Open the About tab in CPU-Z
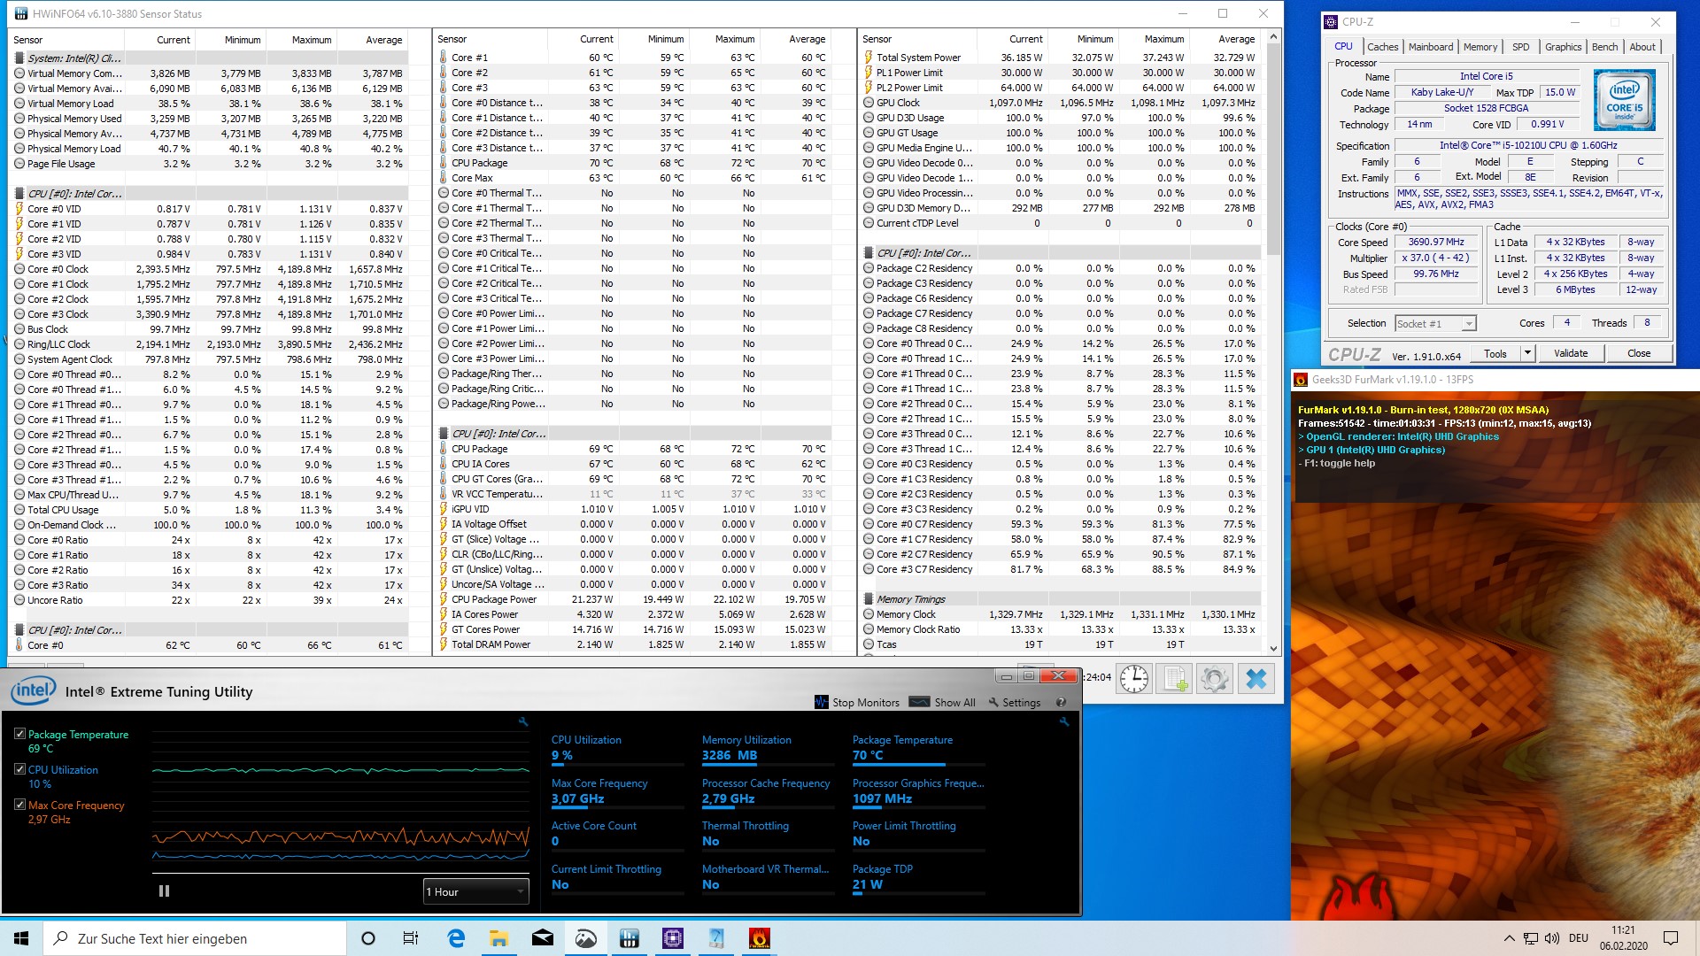The height and width of the screenshot is (956, 1700). click(x=1642, y=47)
